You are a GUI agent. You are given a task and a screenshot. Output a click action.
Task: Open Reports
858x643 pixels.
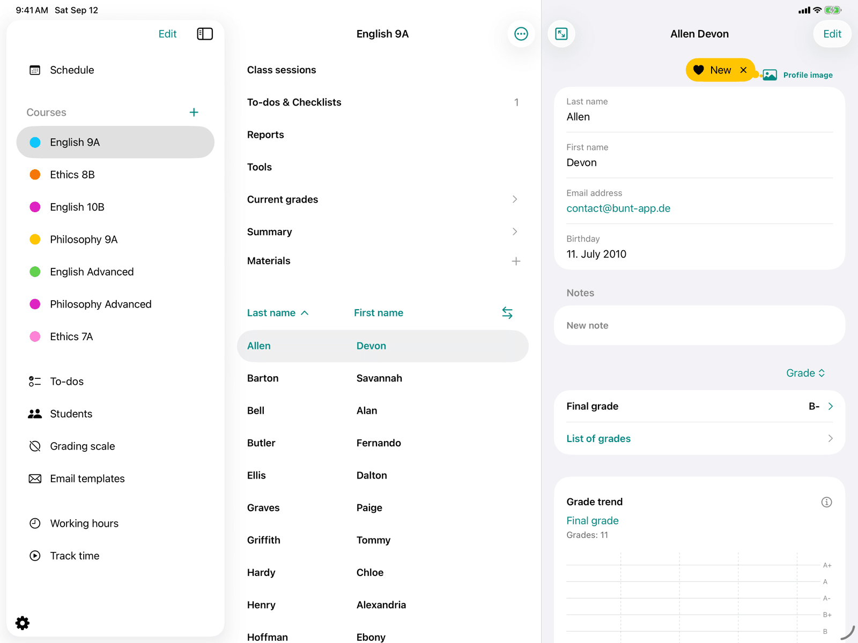(383, 135)
